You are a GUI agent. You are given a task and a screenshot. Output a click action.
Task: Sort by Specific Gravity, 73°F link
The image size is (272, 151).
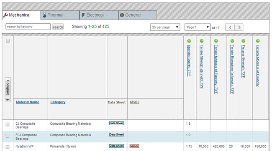(189, 60)
